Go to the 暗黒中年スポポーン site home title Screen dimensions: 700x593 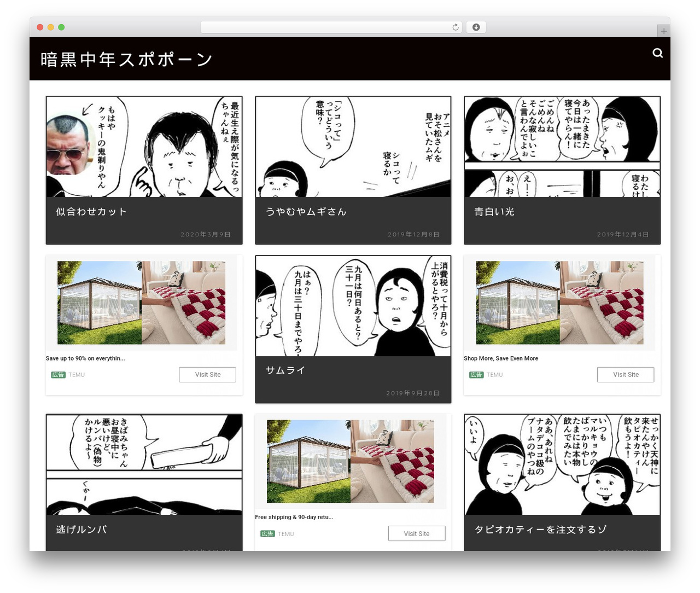(126, 59)
